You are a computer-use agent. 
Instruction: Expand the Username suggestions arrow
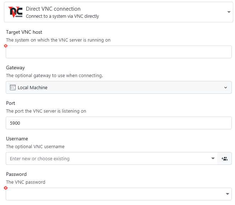(213, 158)
